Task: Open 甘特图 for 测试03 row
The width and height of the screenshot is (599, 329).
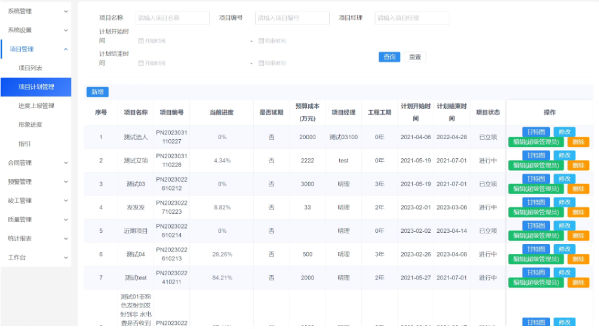Action: tap(536, 179)
